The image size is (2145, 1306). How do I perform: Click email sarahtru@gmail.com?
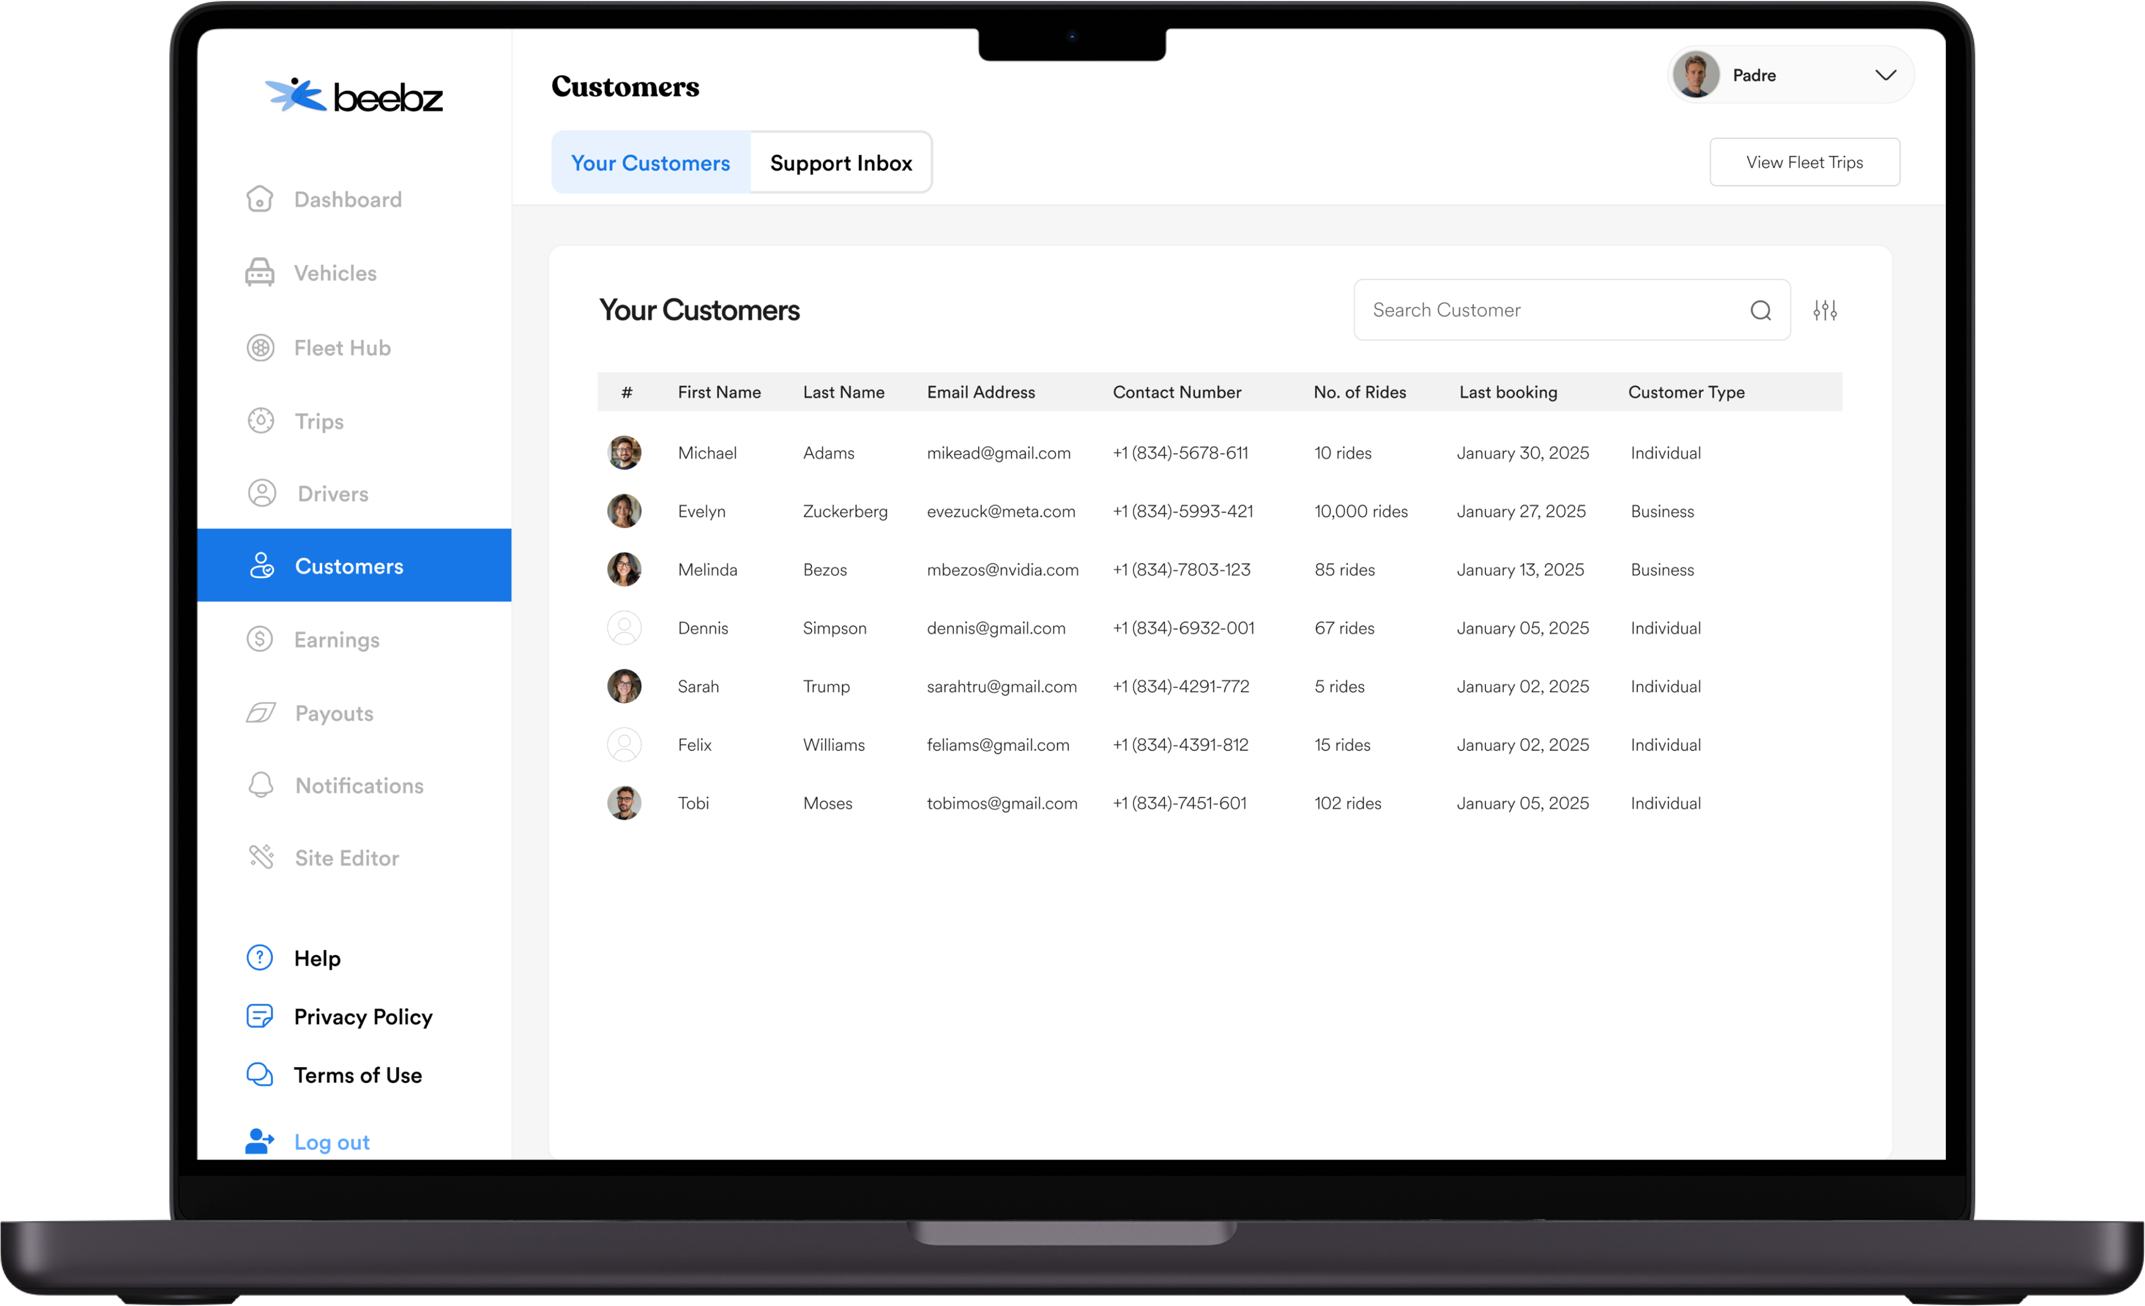1002,686
